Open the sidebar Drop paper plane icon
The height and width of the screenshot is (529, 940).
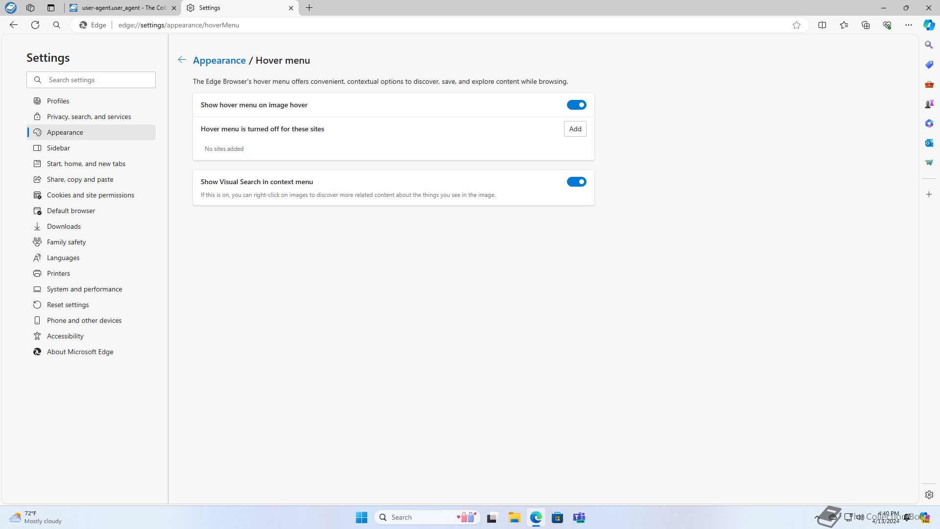coord(929,163)
